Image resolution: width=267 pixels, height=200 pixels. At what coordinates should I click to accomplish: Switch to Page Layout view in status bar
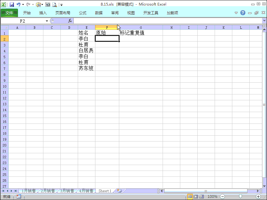[196, 197]
